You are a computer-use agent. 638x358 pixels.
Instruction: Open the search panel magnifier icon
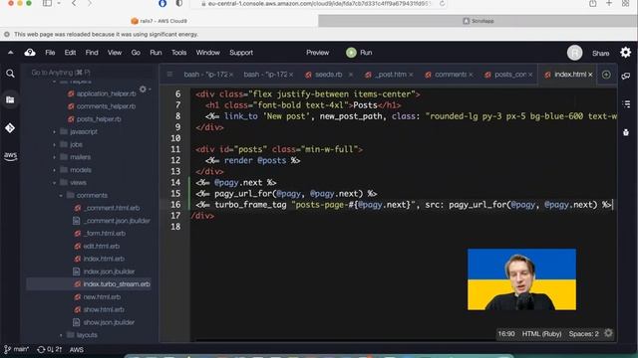point(10,74)
